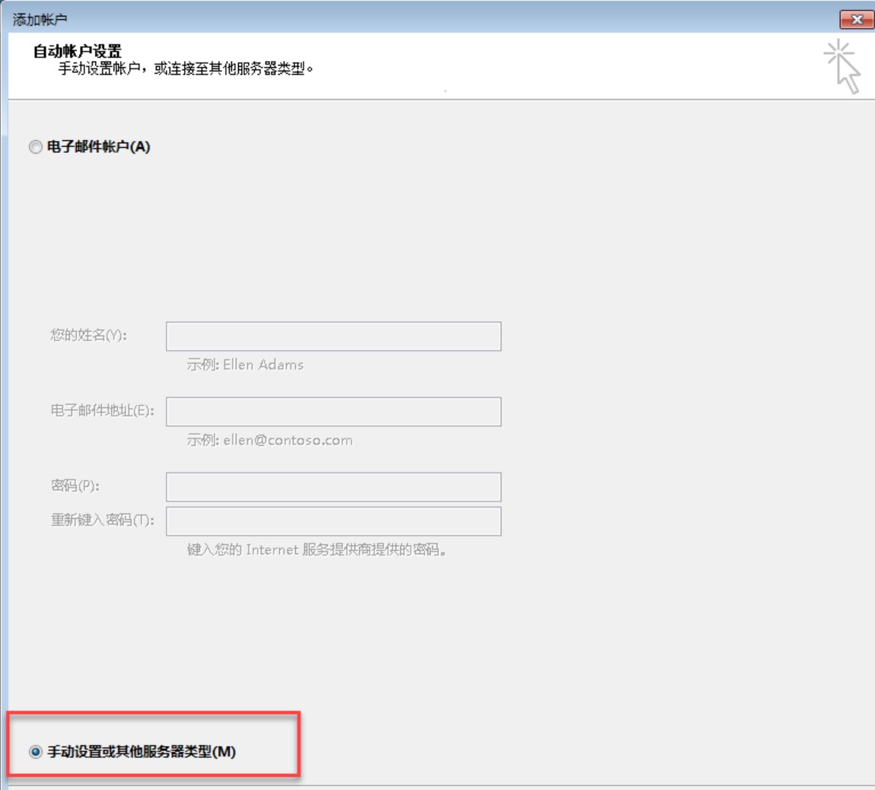Screen dimensions: 875x790
Task: Click the 密码 password field
Action: coord(332,486)
